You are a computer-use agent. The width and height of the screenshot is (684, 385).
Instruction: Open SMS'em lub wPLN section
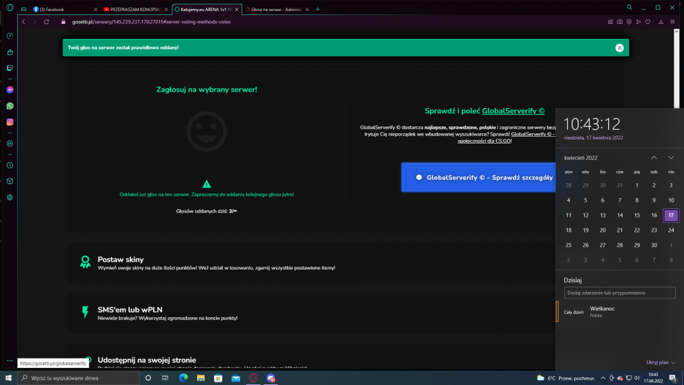130,310
